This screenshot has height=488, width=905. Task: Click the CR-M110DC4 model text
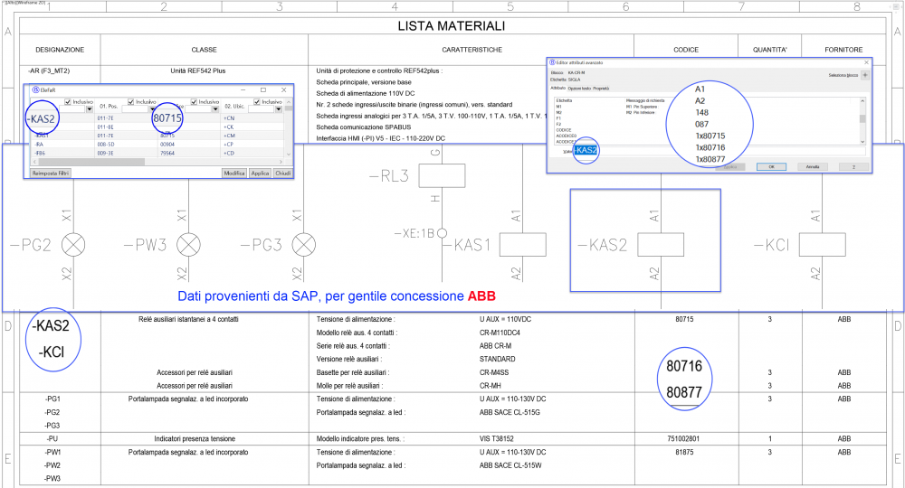click(500, 333)
